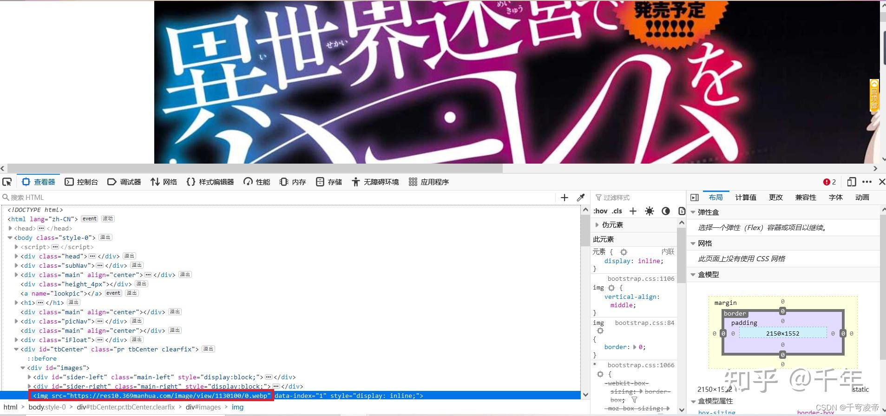The height and width of the screenshot is (416, 886).
Task: Expand the h1 element node
Action: point(17,303)
